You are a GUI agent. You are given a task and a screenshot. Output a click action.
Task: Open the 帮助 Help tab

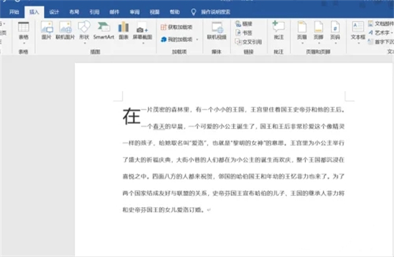(x=175, y=12)
